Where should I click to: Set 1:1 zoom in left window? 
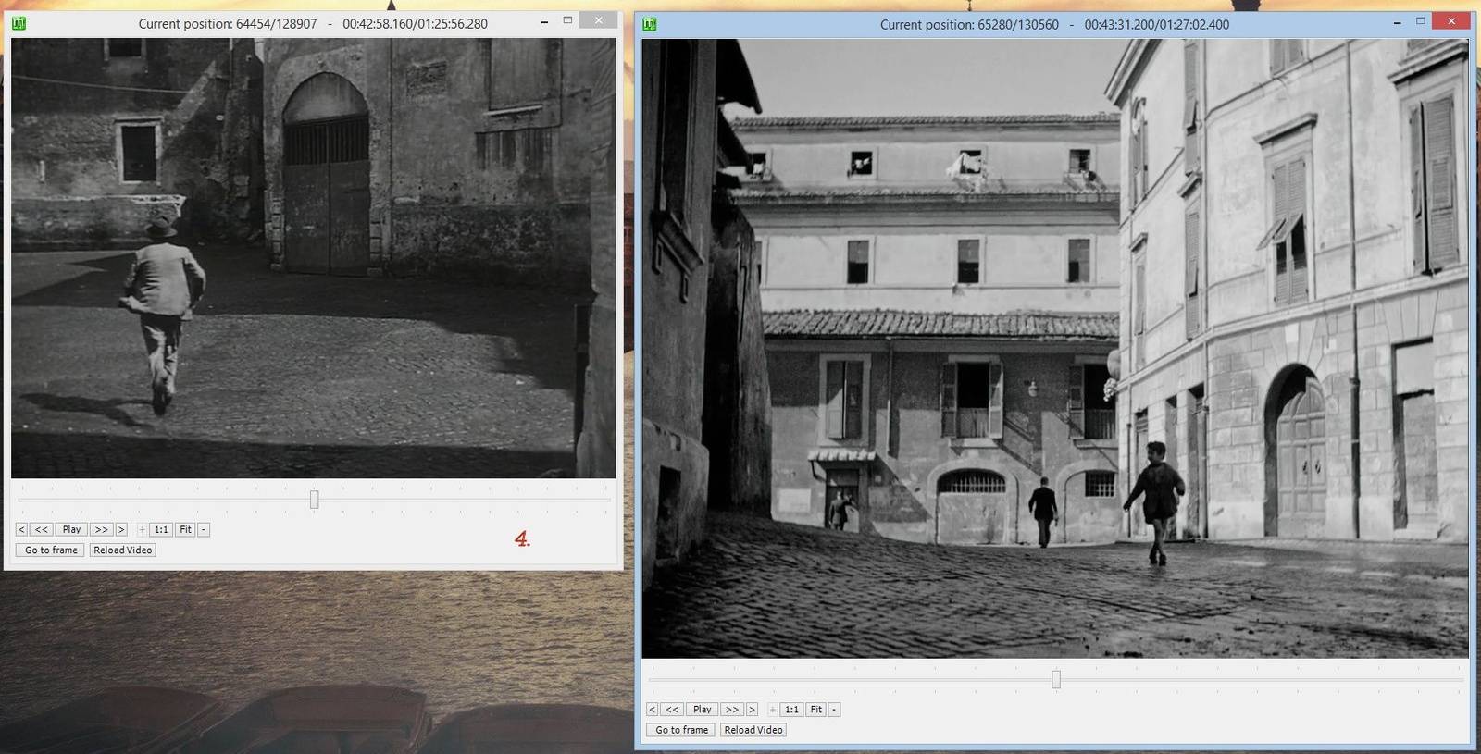pos(161,529)
